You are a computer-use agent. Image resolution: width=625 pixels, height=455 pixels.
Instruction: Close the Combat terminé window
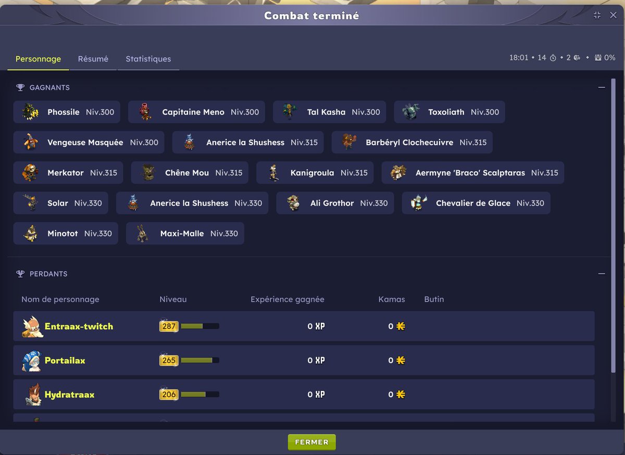tap(613, 15)
